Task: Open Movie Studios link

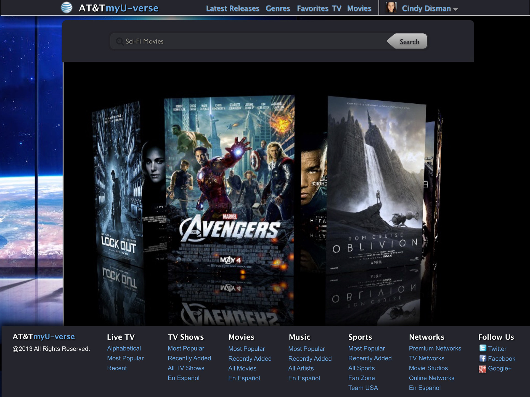Action: click(428, 368)
